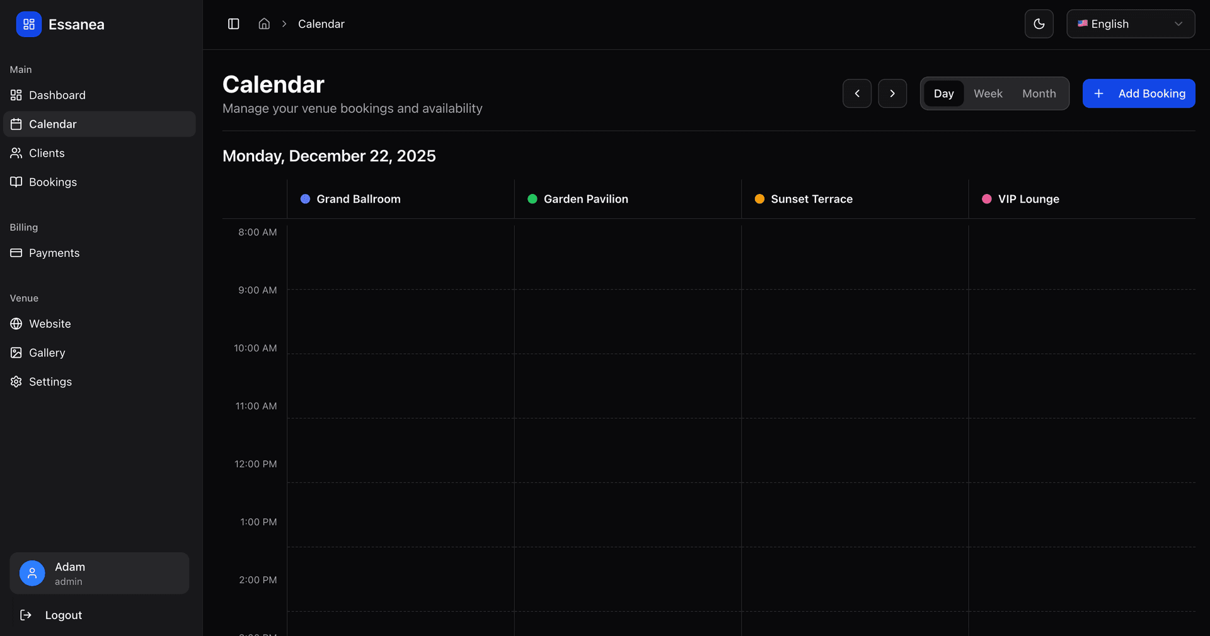Open the English language dropdown
The width and height of the screenshot is (1210, 636).
click(1131, 24)
